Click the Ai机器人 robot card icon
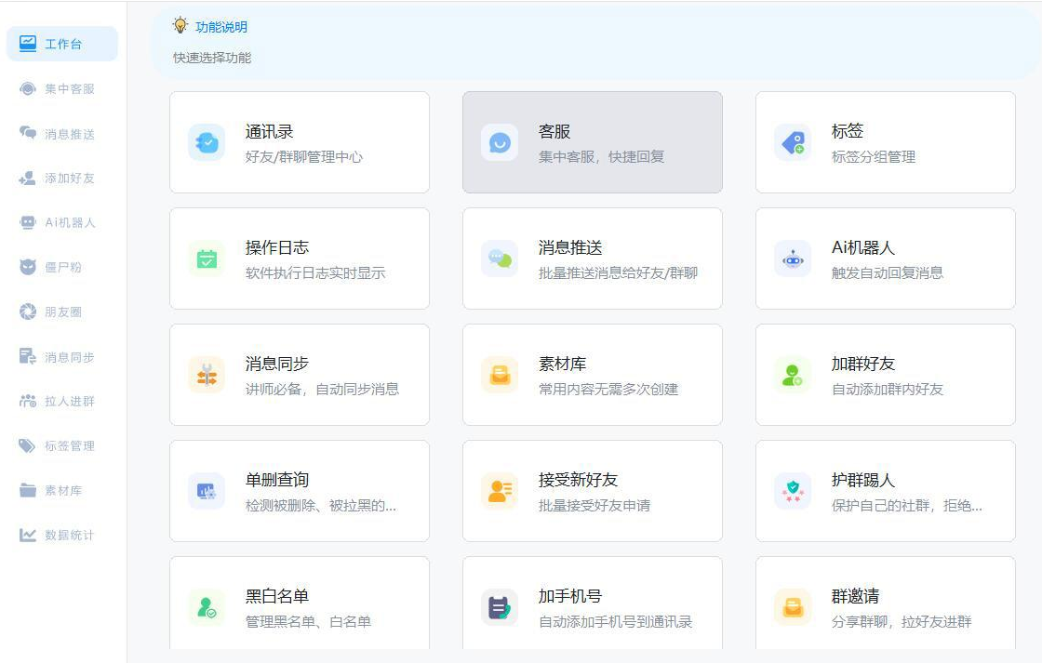Image resolution: width=1042 pixels, height=663 pixels. [x=793, y=259]
